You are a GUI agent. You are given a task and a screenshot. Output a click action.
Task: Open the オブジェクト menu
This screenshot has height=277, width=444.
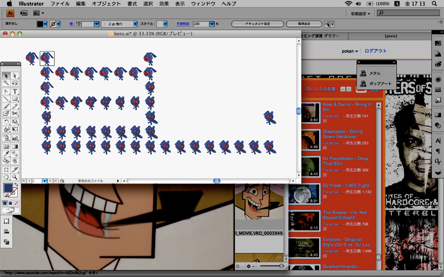click(106, 3)
